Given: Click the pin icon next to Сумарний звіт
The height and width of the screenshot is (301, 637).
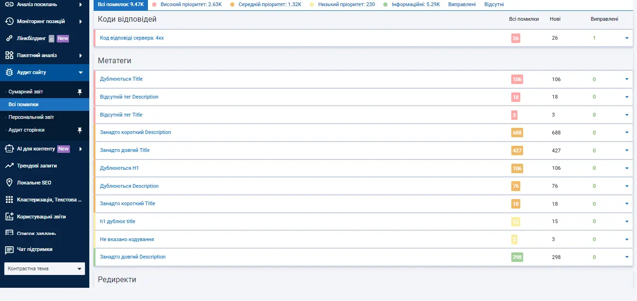Looking at the screenshot, I should coord(80,92).
